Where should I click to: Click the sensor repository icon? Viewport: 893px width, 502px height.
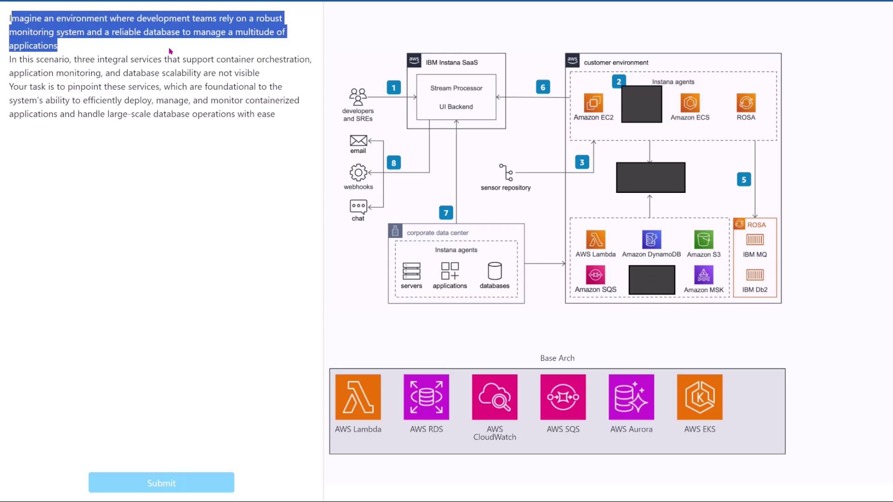tap(506, 172)
